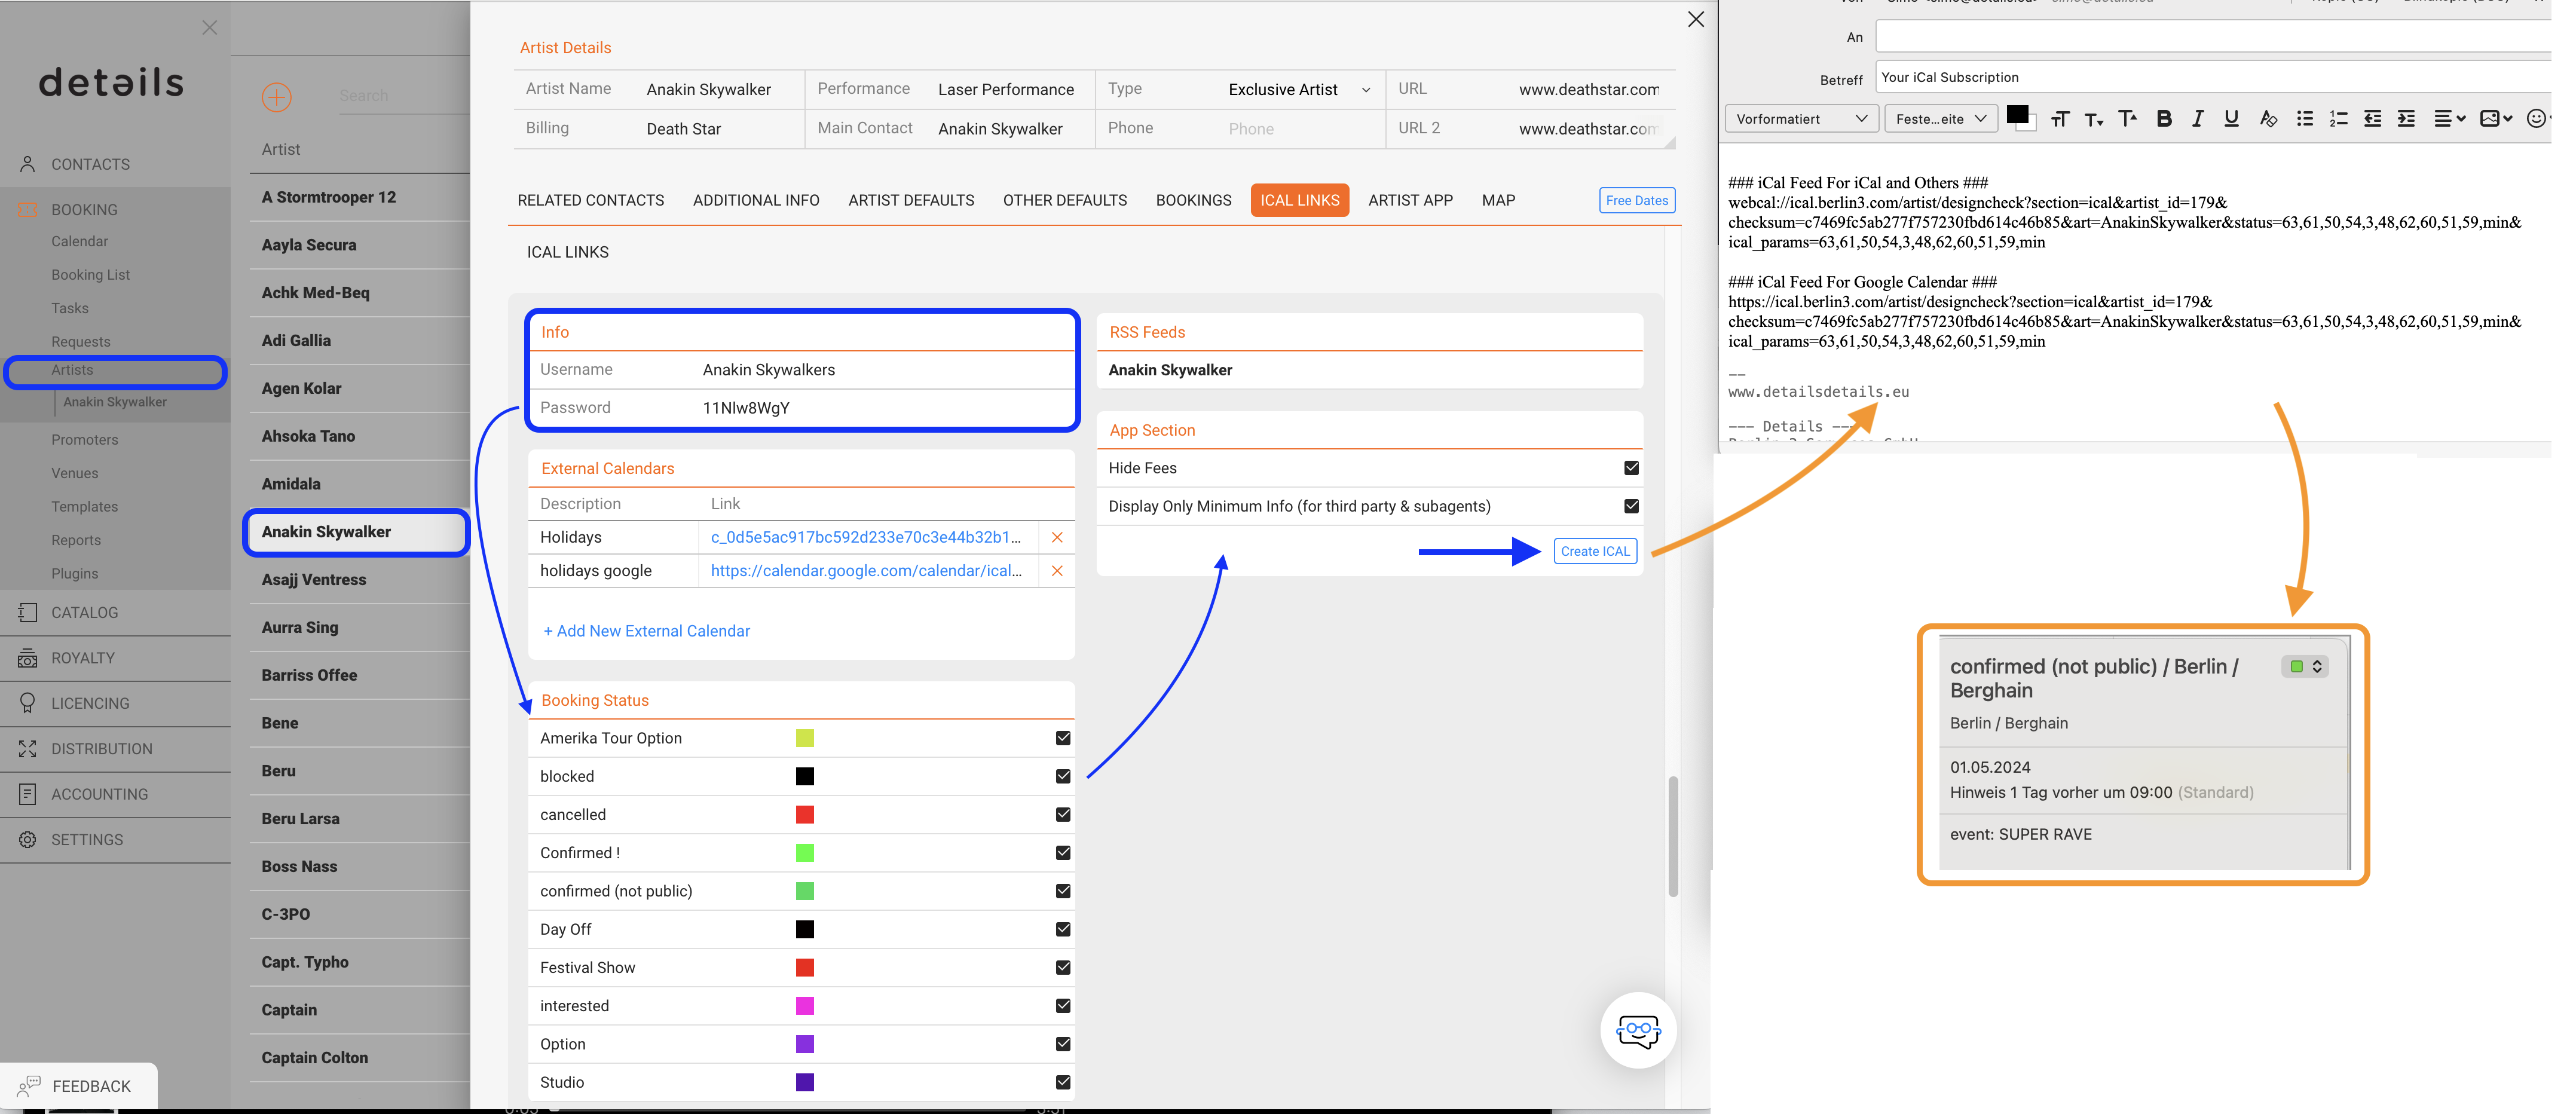Click the increase indent icon
The width and height of the screenshot is (2576, 1114).
pyautogui.click(x=2406, y=119)
